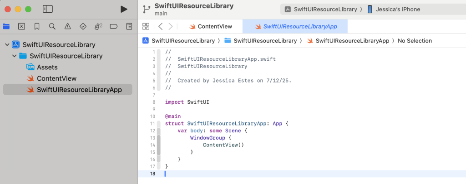Image resolution: width=466 pixels, height=184 pixels.
Task: Run the project with the Play button
Action: tap(124, 9)
